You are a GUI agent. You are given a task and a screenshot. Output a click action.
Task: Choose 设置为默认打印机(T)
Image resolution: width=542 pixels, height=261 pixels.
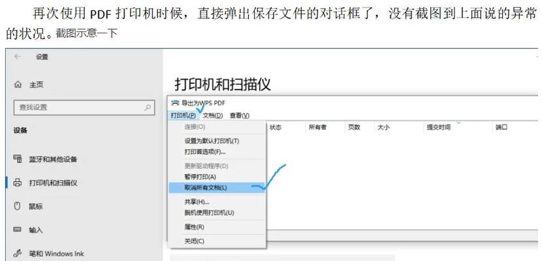212,141
